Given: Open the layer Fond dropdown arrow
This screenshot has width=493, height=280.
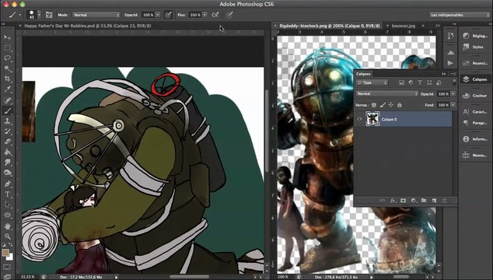Looking at the screenshot, I should (x=453, y=105).
